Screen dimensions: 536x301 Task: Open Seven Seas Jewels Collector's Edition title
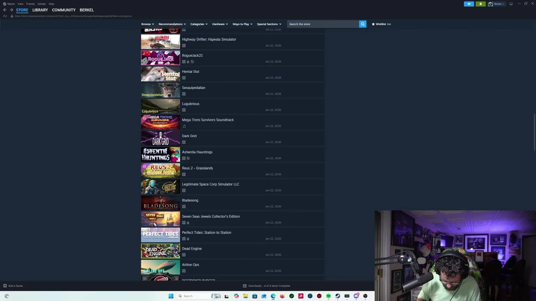[x=211, y=217]
